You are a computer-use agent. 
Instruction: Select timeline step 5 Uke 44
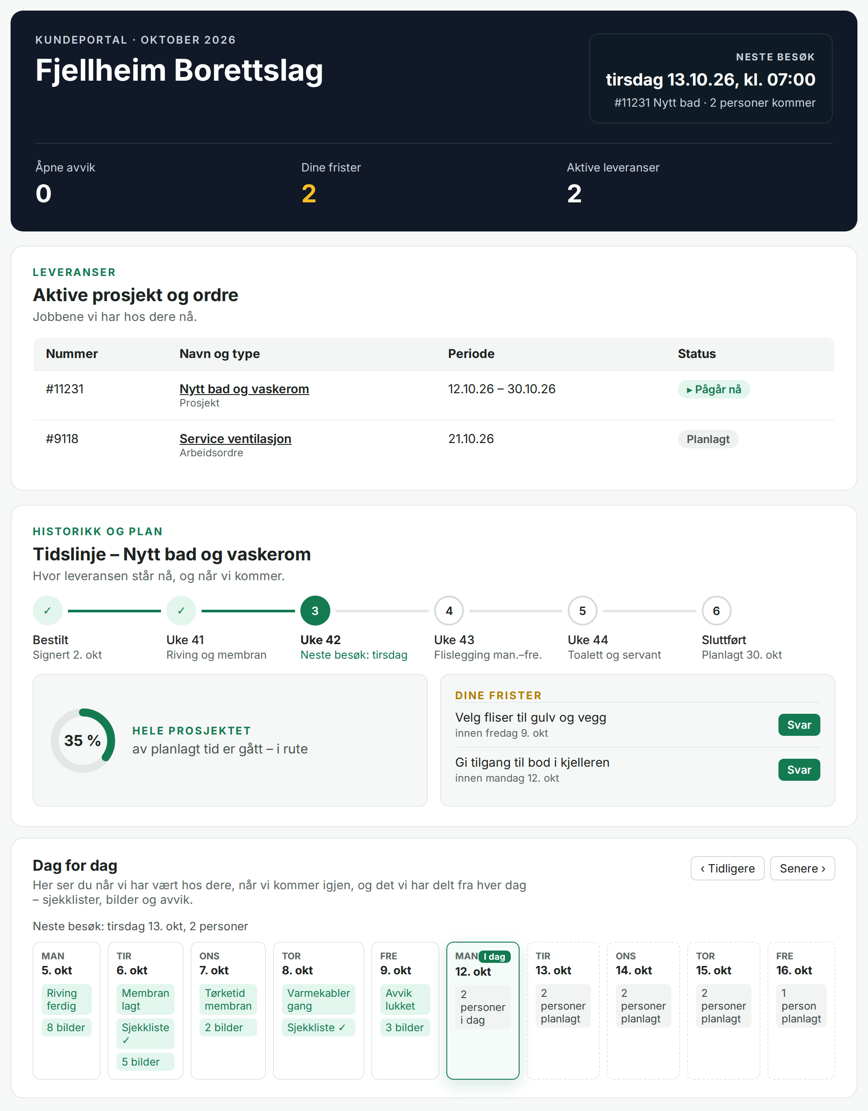583,611
